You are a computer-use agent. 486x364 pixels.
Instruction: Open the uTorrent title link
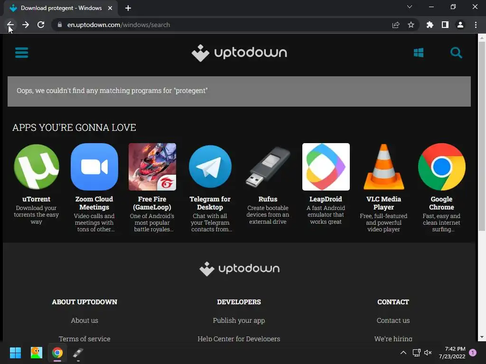click(x=36, y=199)
